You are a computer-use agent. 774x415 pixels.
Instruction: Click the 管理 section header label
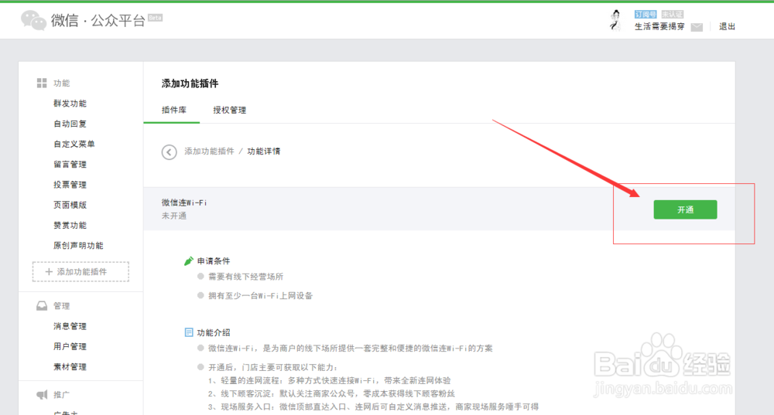pos(62,306)
